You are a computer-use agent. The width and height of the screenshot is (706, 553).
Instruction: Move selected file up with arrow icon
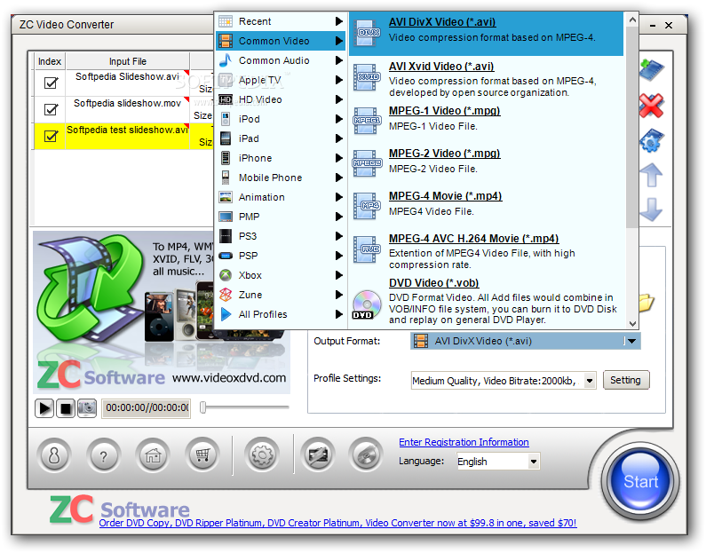coord(651,175)
